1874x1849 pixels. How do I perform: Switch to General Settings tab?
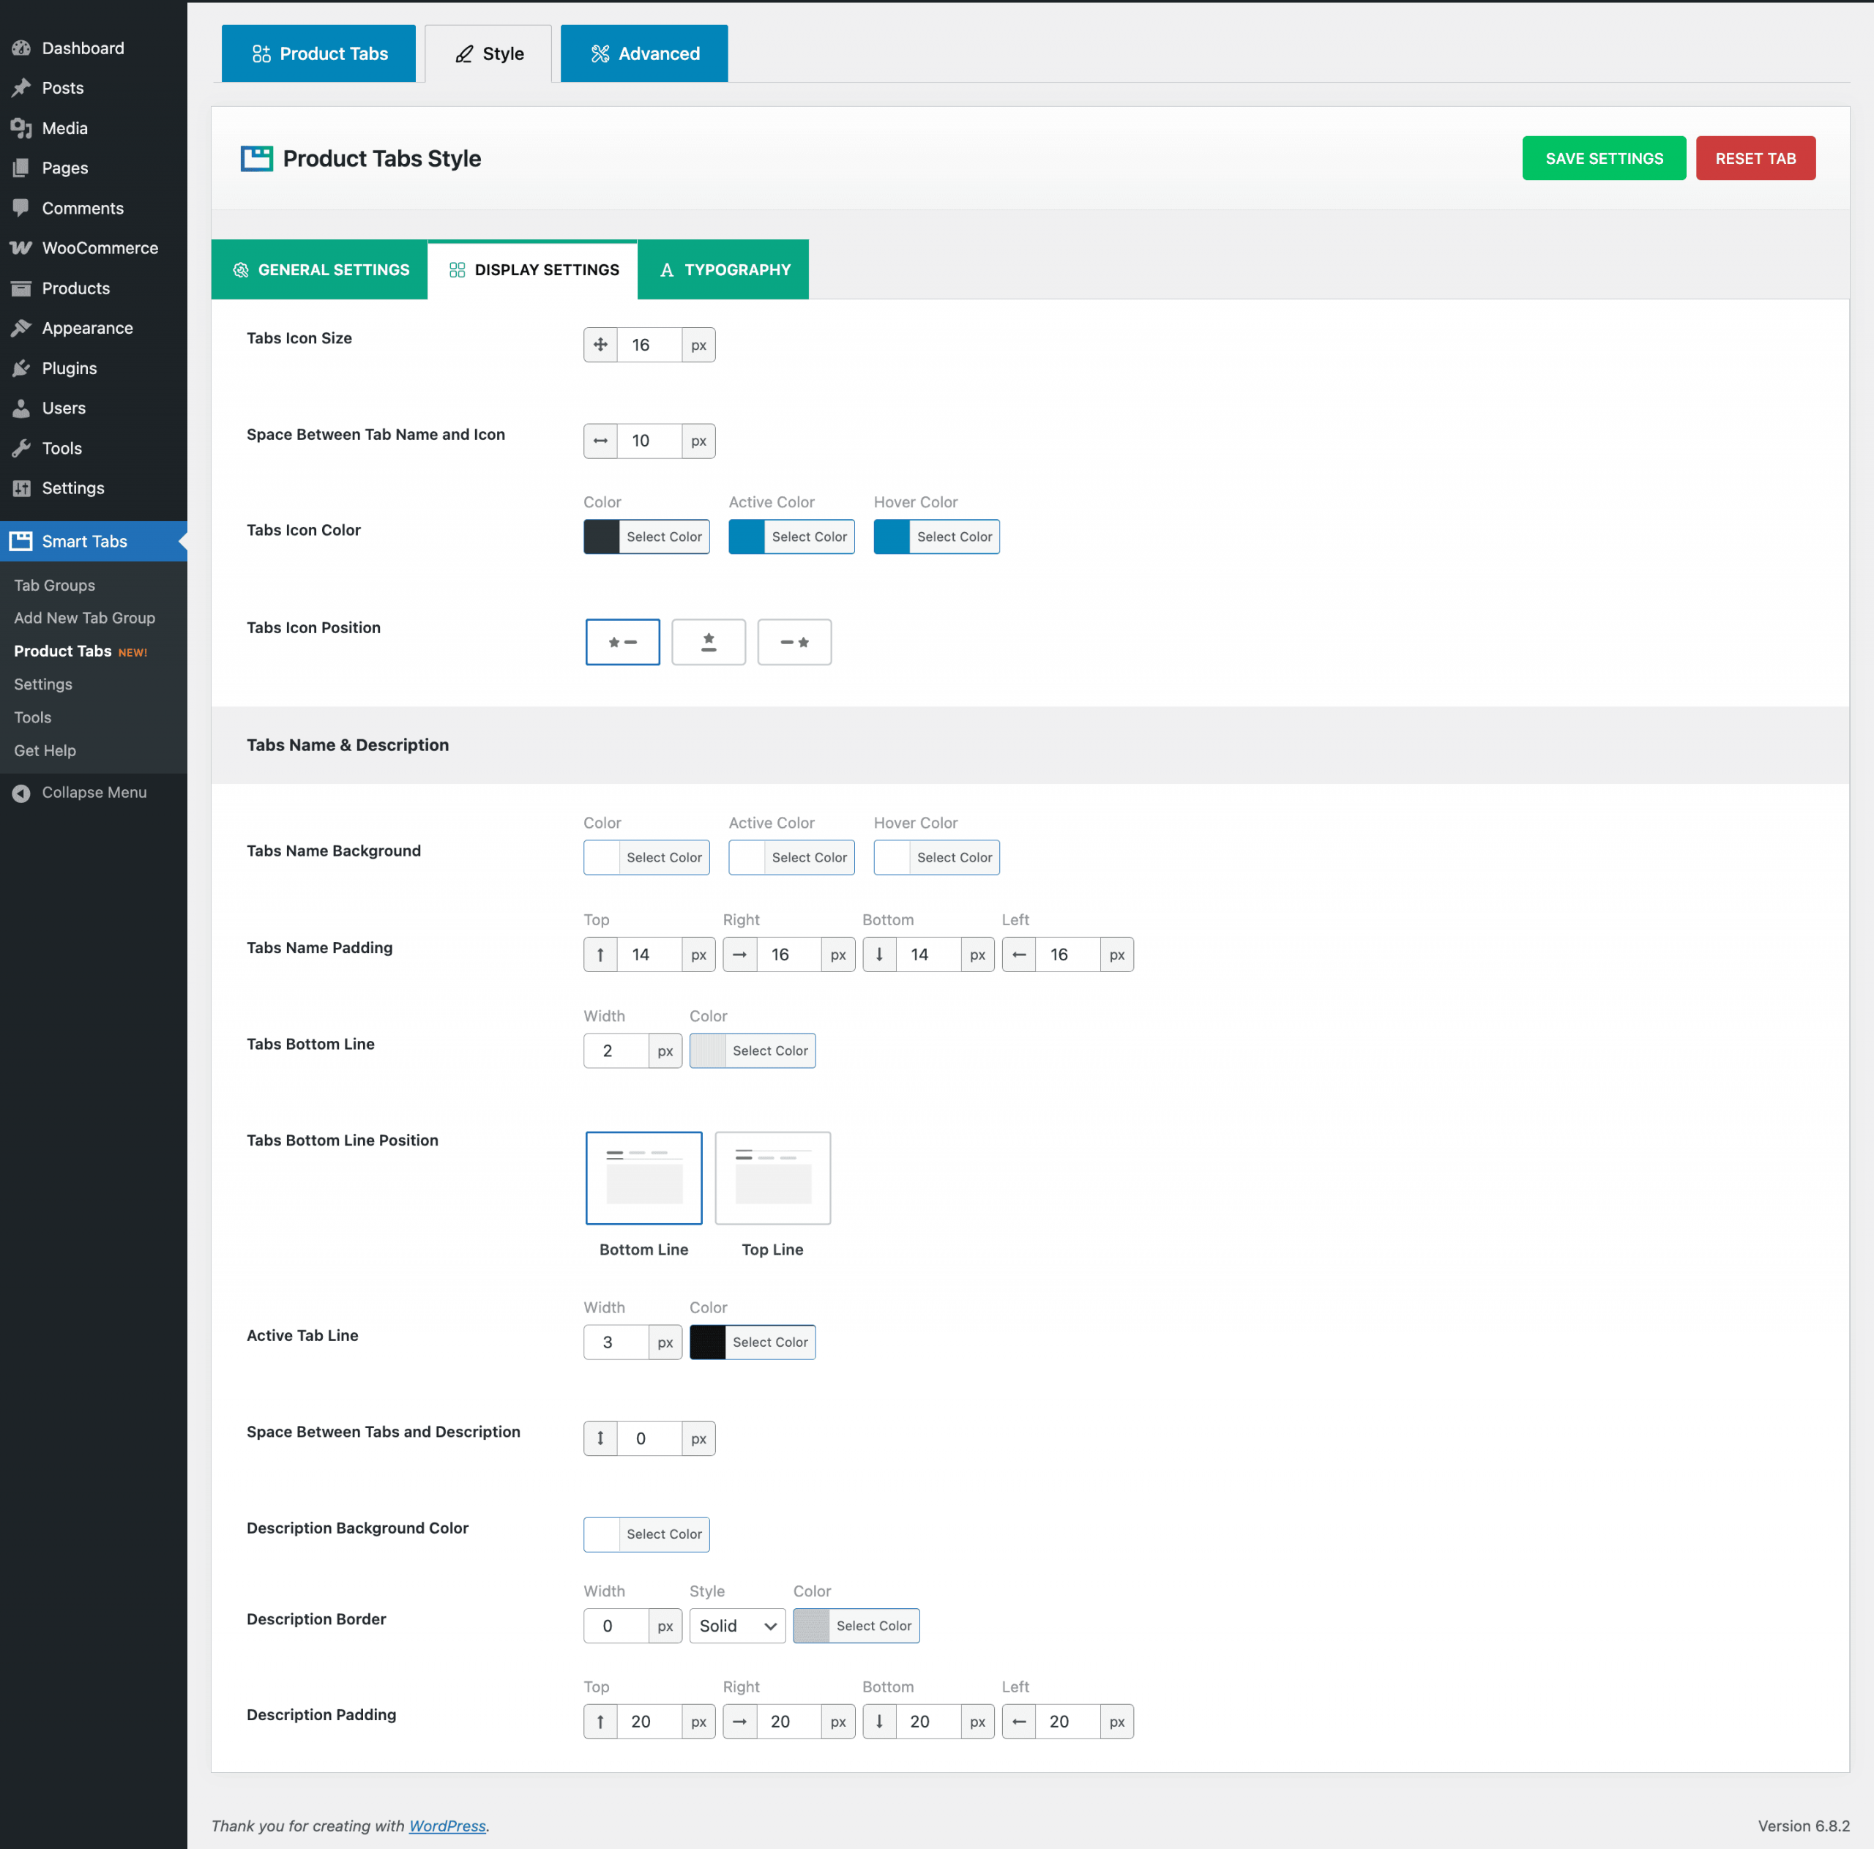[x=320, y=269]
